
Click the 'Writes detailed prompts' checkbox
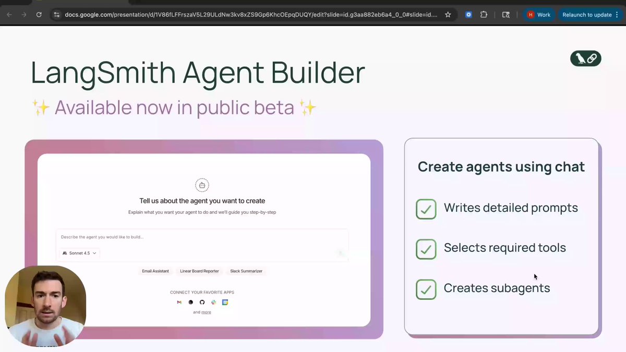click(x=426, y=209)
